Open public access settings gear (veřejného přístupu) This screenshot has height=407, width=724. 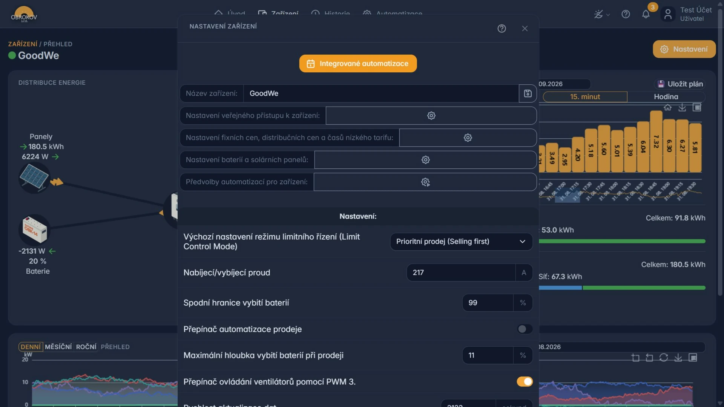pyautogui.click(x=431, y=116)
